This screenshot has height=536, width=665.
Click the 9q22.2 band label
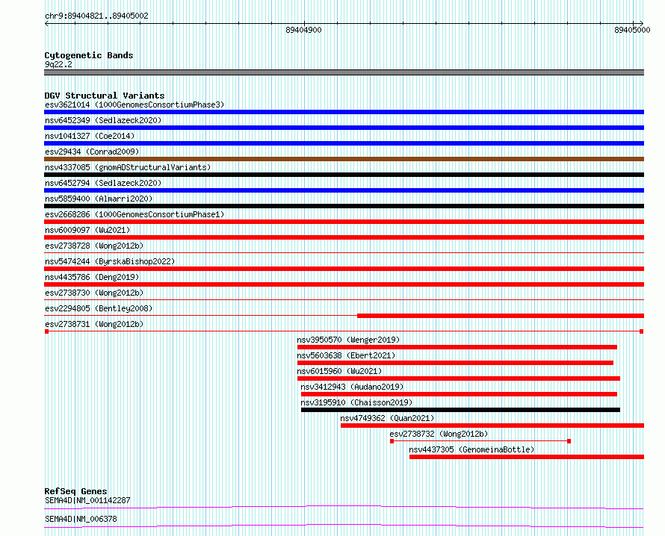click(58, 64)
